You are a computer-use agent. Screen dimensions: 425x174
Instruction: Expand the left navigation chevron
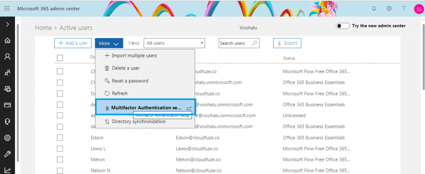7,24
